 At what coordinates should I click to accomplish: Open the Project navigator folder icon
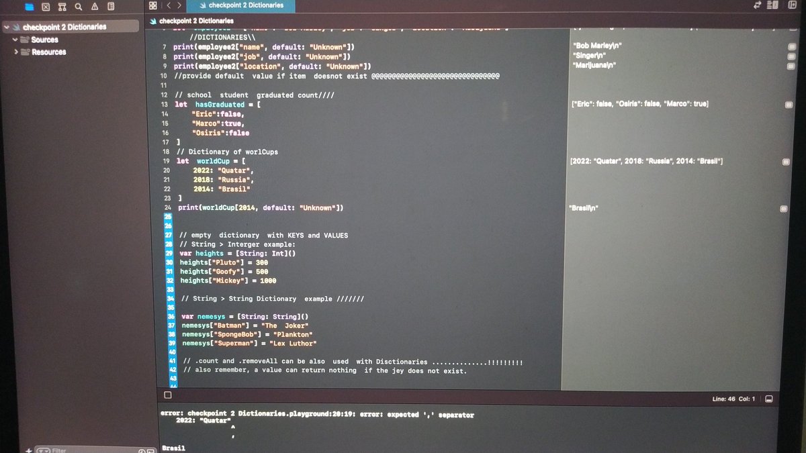tap(28, 6)
